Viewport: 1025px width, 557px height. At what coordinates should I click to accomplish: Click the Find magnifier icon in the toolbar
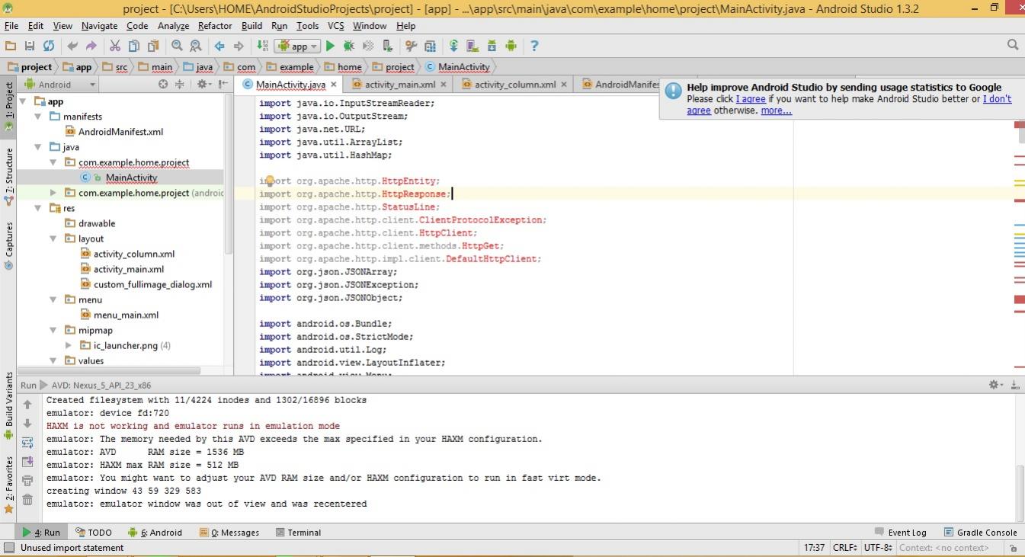[177, 46]
